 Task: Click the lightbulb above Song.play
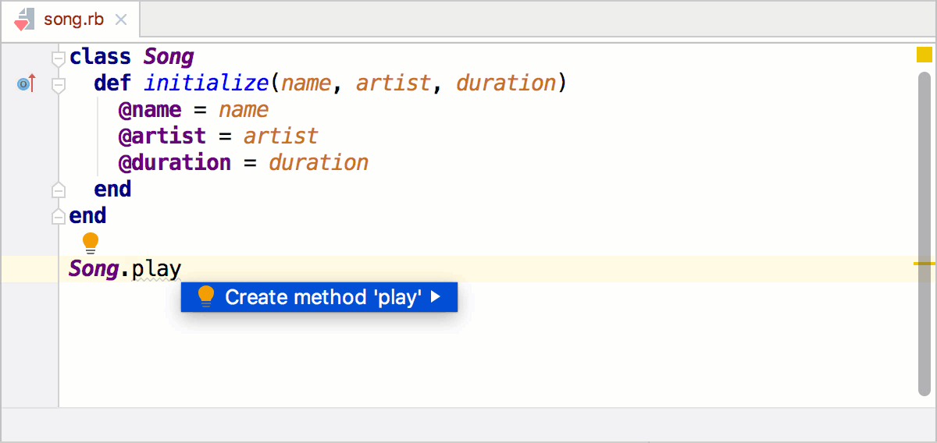tap(91, 243)
